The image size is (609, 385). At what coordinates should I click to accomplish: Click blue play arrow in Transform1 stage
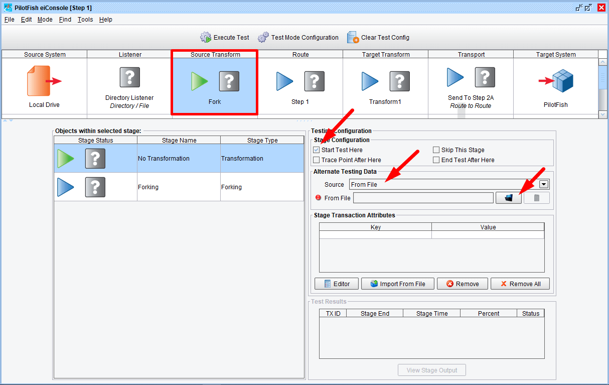point(370,81)
